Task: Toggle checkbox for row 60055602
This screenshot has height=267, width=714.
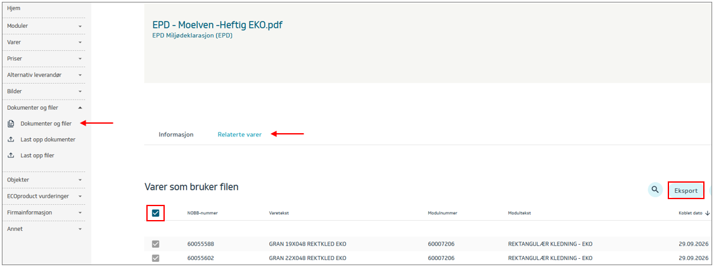Action: 156,258
